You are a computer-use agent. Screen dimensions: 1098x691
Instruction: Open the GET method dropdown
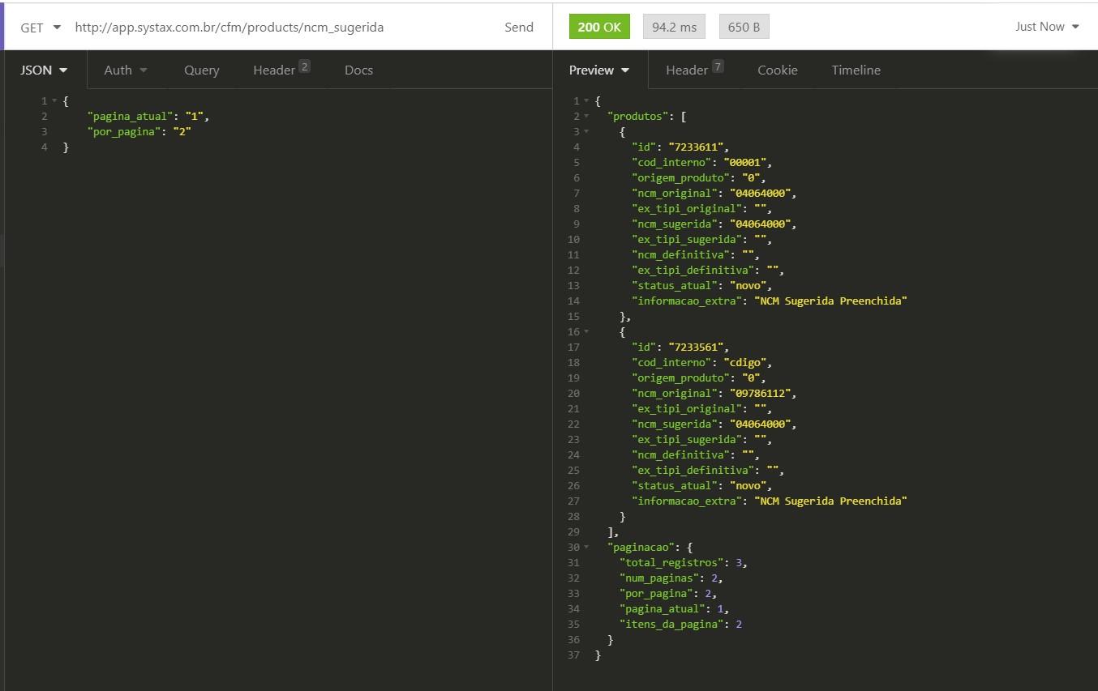coord(41,27)
